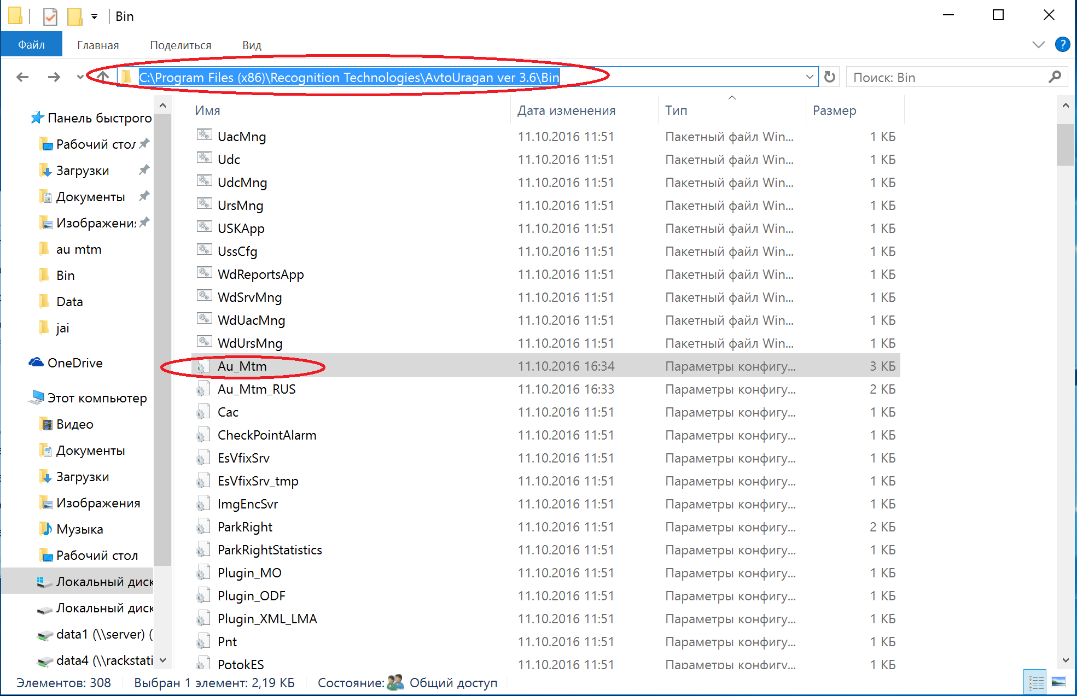Image resolution: width=1077 pixels, height=696 pixels.
Task: Open recent locations dropdown arrow
Action: 80,77
